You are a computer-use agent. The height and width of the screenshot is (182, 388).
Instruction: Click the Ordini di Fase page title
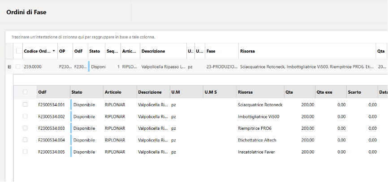click(26, 12)
